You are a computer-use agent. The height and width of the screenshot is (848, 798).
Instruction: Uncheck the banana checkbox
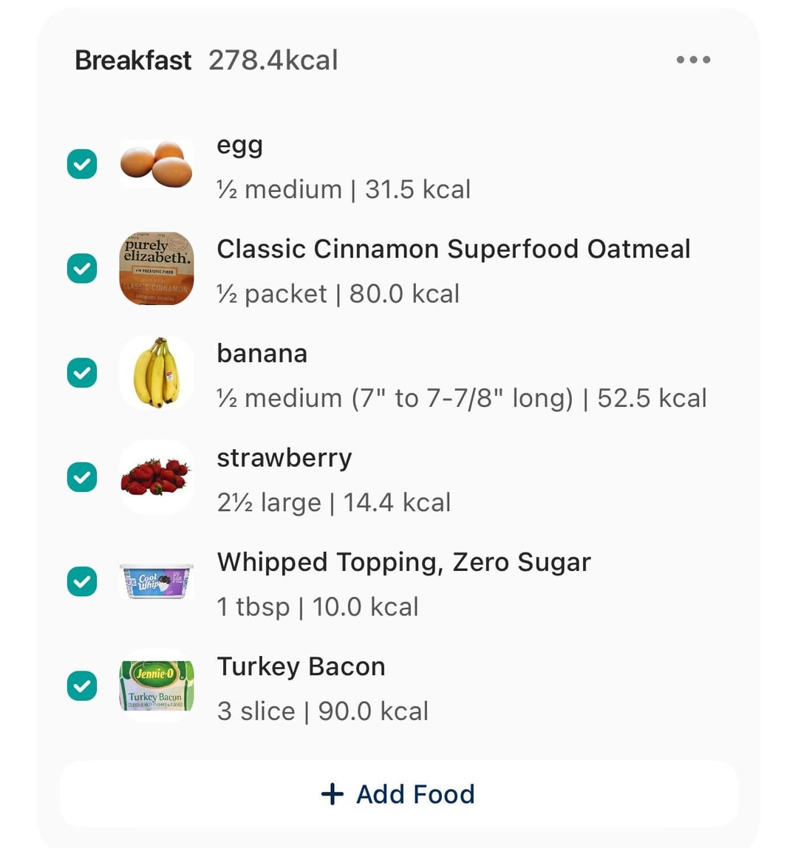click(x=82, y=372)
